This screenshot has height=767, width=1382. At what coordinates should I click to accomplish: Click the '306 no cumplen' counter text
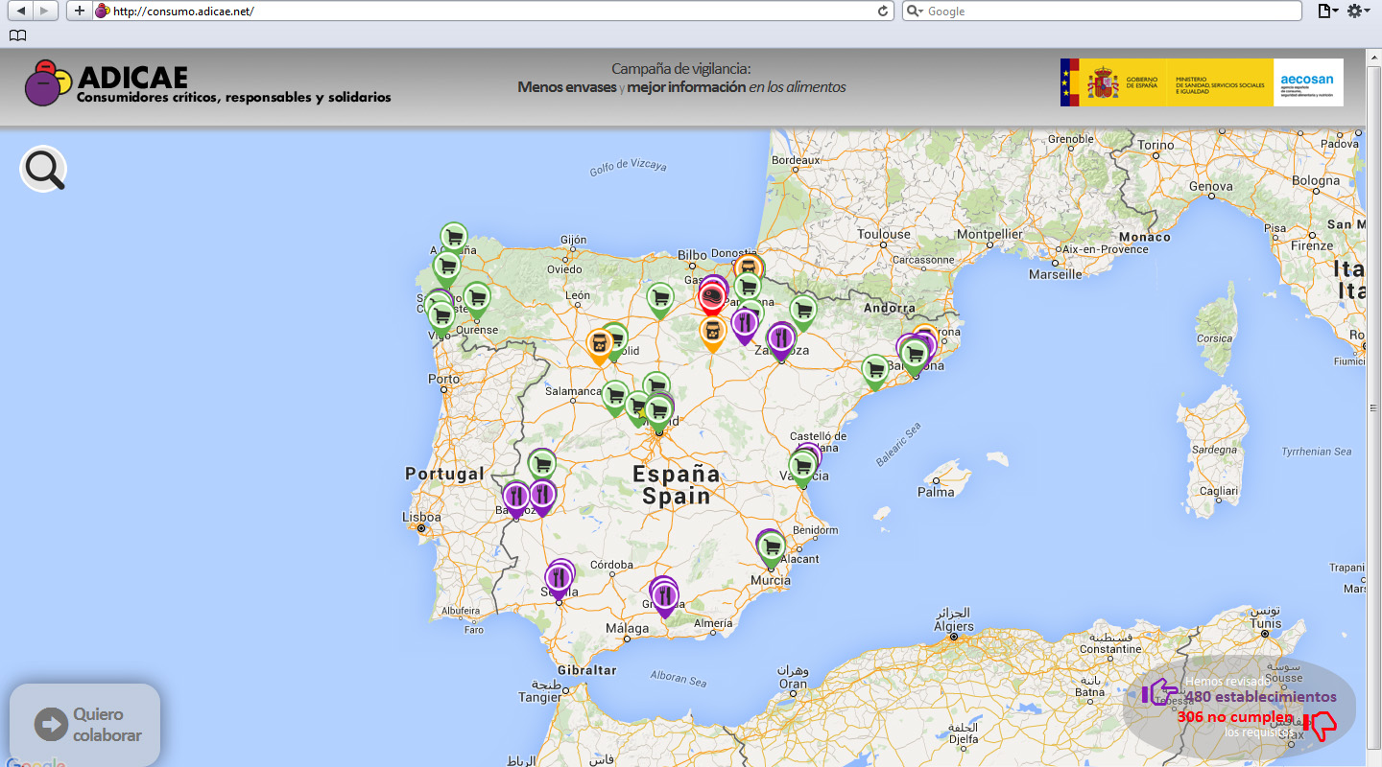pyautogui.click(x=1234, y=716)
